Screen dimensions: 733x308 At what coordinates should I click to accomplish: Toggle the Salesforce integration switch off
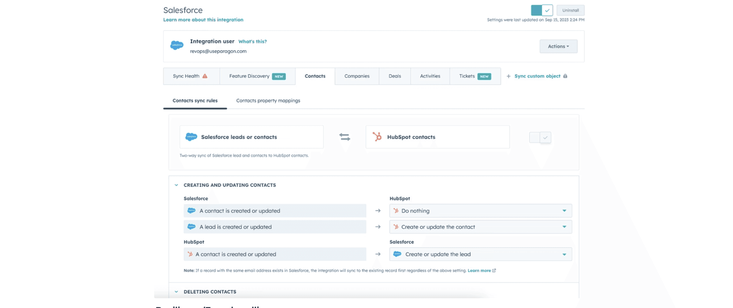542,10
